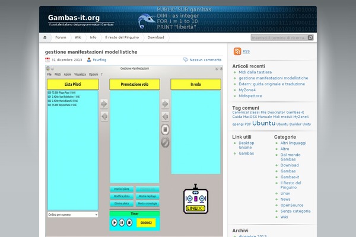This screenshot has height=237, width=356.
Task: Click the LINUX radio transmitter image
Action: click(x=196, y=199)
